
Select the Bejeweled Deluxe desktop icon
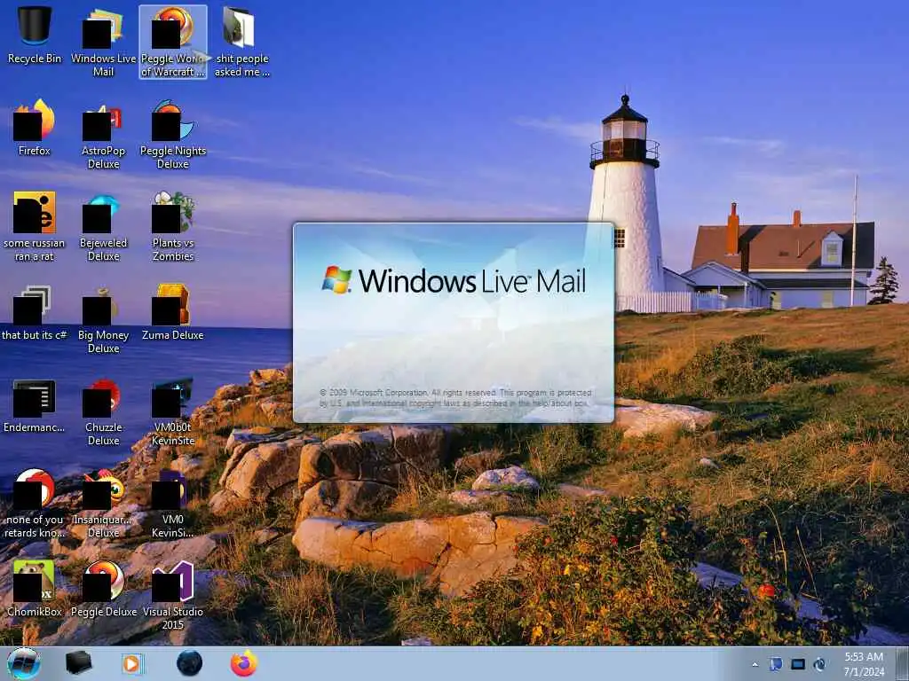[x=103, y=226]
